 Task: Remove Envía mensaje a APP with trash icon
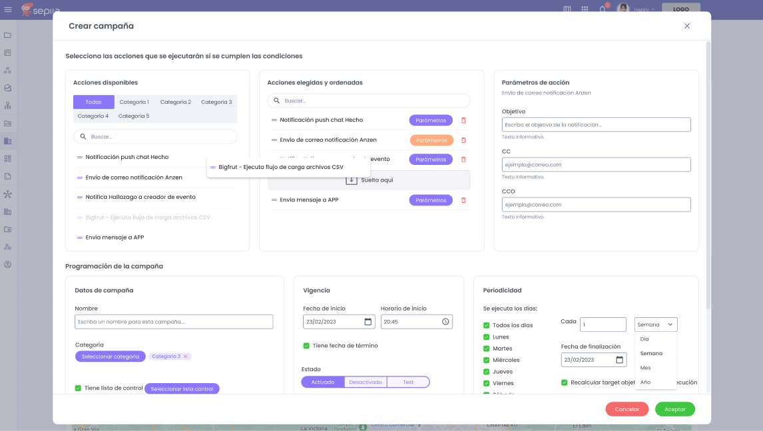[463, 200]
